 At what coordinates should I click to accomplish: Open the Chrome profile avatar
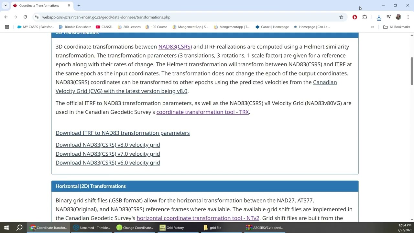pos(398,17)
